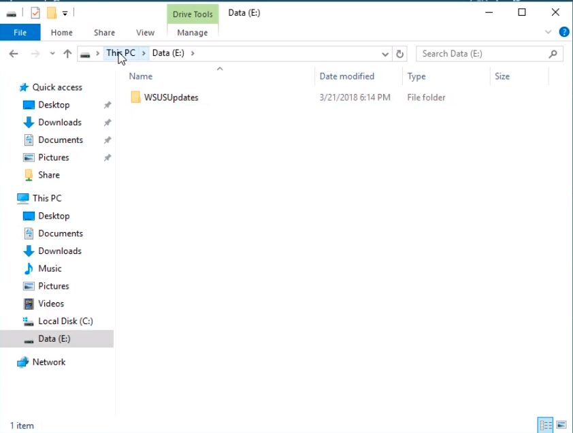Open the Customize Quick Access Toolbar dropdown
This screenshot has width=573, height=433.
point(65,12)
